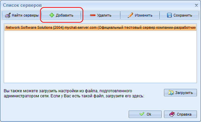Load settings from a file with Загрузить
Screen dimensions: 201x122
(180, 93)
